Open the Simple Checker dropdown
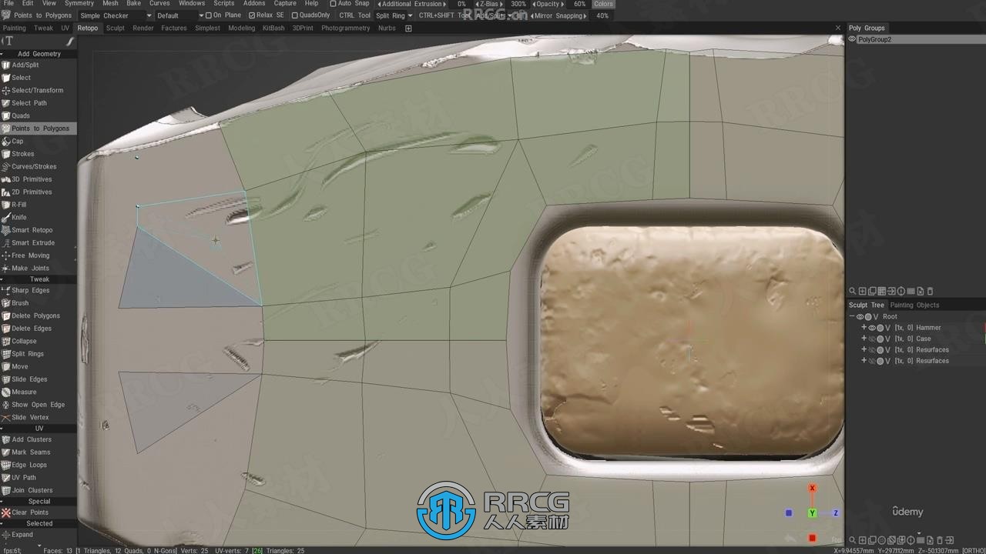Screen dimensions: 986x554 [x=116, y=15]
